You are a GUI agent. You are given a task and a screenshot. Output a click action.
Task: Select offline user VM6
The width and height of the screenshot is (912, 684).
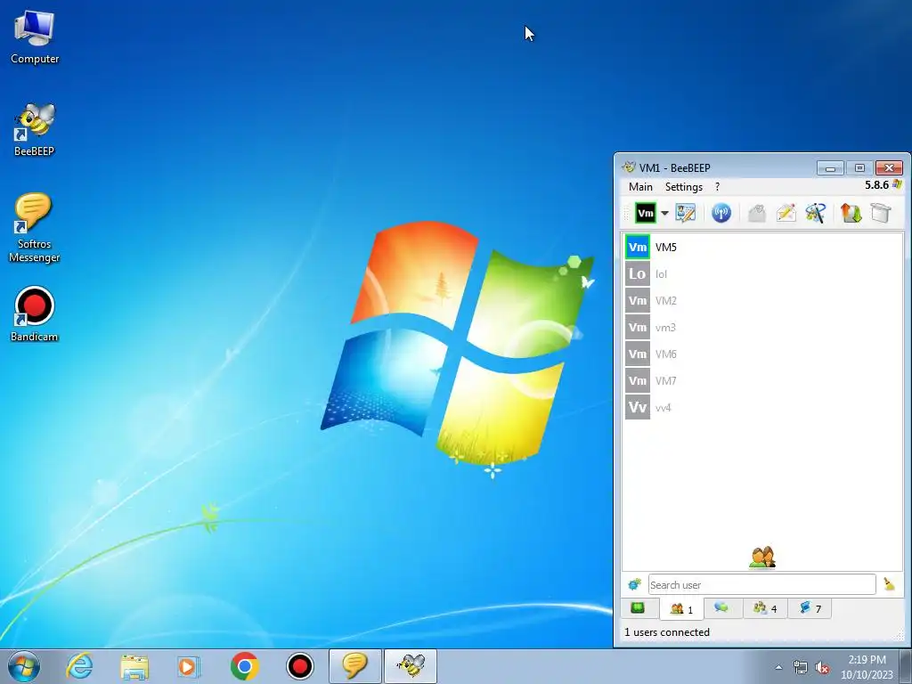click(x=763, y=354)
